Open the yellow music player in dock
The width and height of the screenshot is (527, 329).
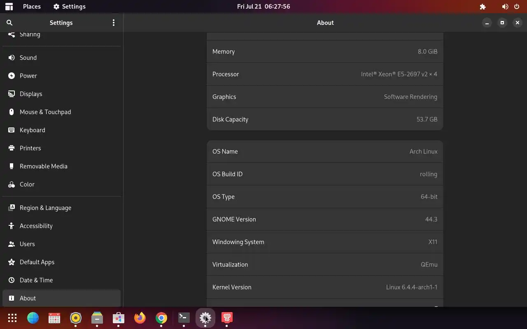click(x=76, y=318)
